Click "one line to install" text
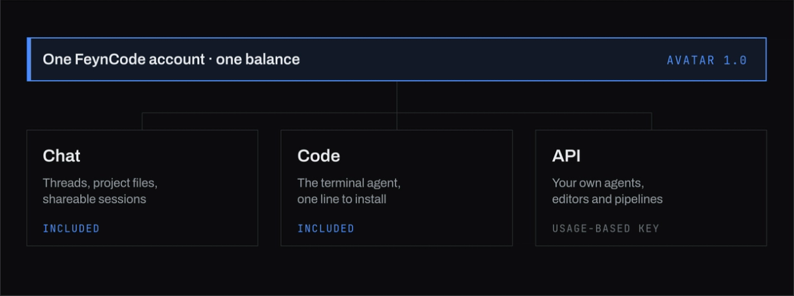 coord(342,199)
